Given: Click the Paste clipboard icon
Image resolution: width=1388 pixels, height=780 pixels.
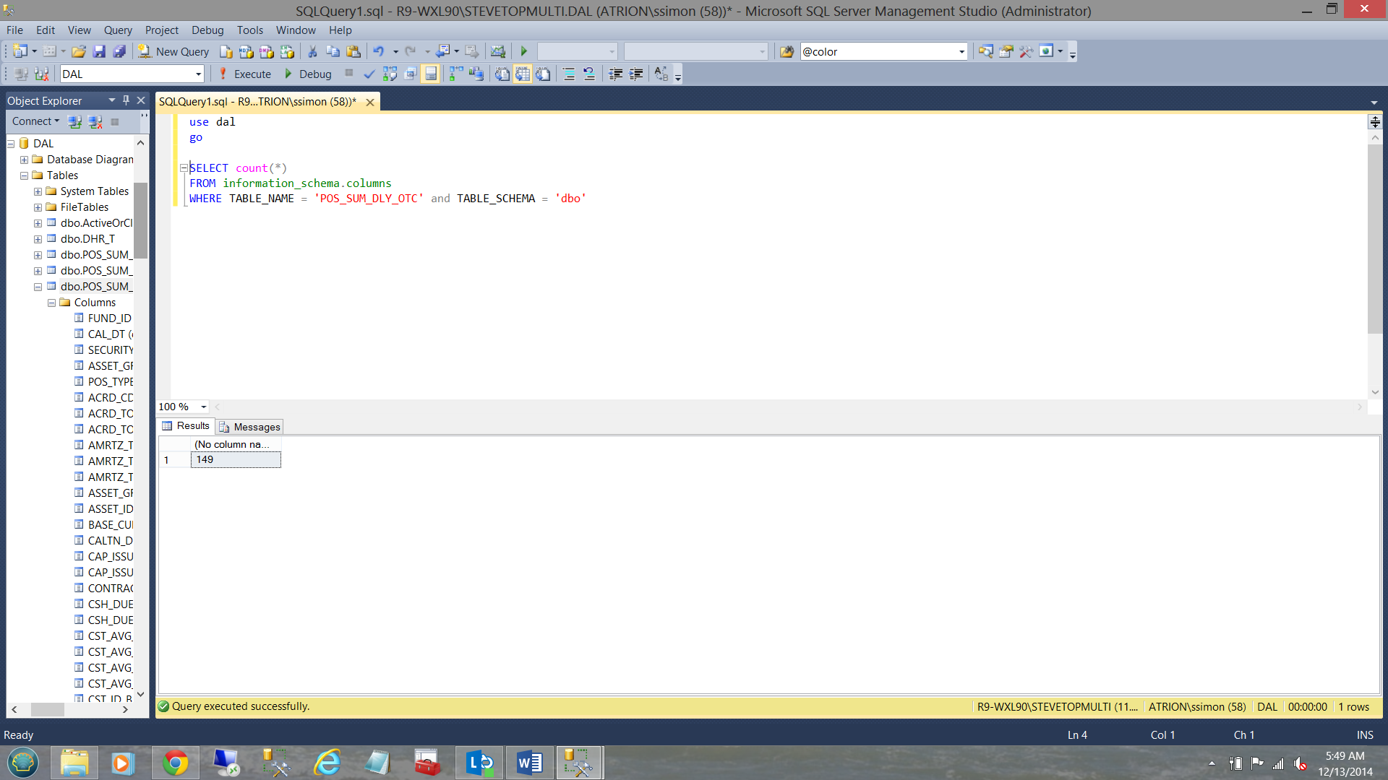Looking at the screenshot, I should tap(354, 51).
